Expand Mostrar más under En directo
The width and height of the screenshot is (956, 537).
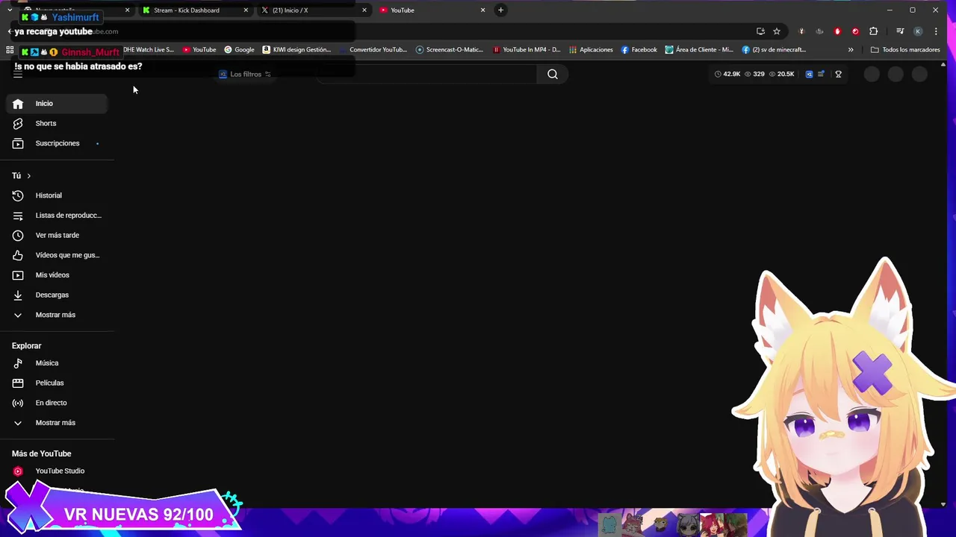57,423
